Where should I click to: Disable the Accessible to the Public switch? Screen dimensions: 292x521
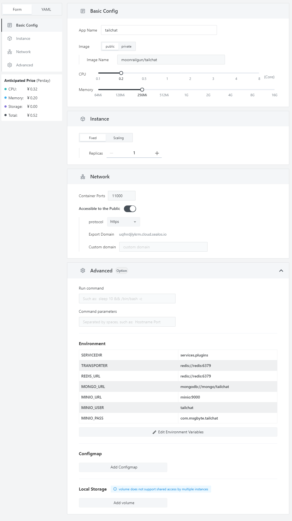coord(130,209)
